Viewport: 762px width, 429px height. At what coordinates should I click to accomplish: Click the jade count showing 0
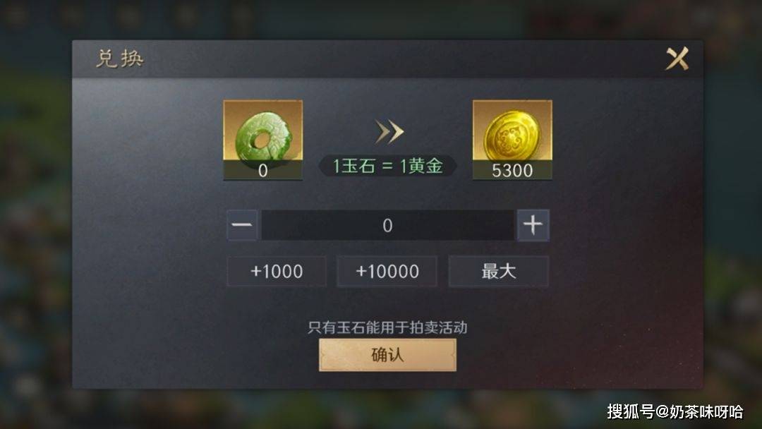coord(263,171)
